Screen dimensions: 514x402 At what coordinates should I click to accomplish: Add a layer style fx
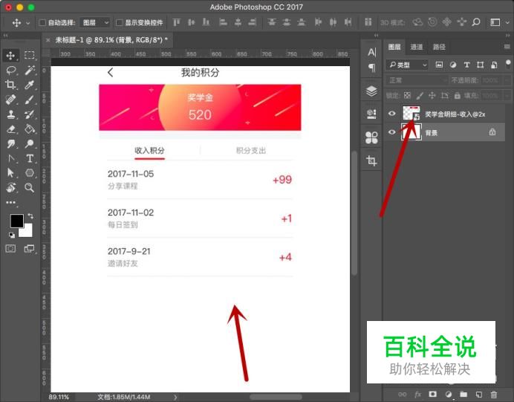(417, 395)
